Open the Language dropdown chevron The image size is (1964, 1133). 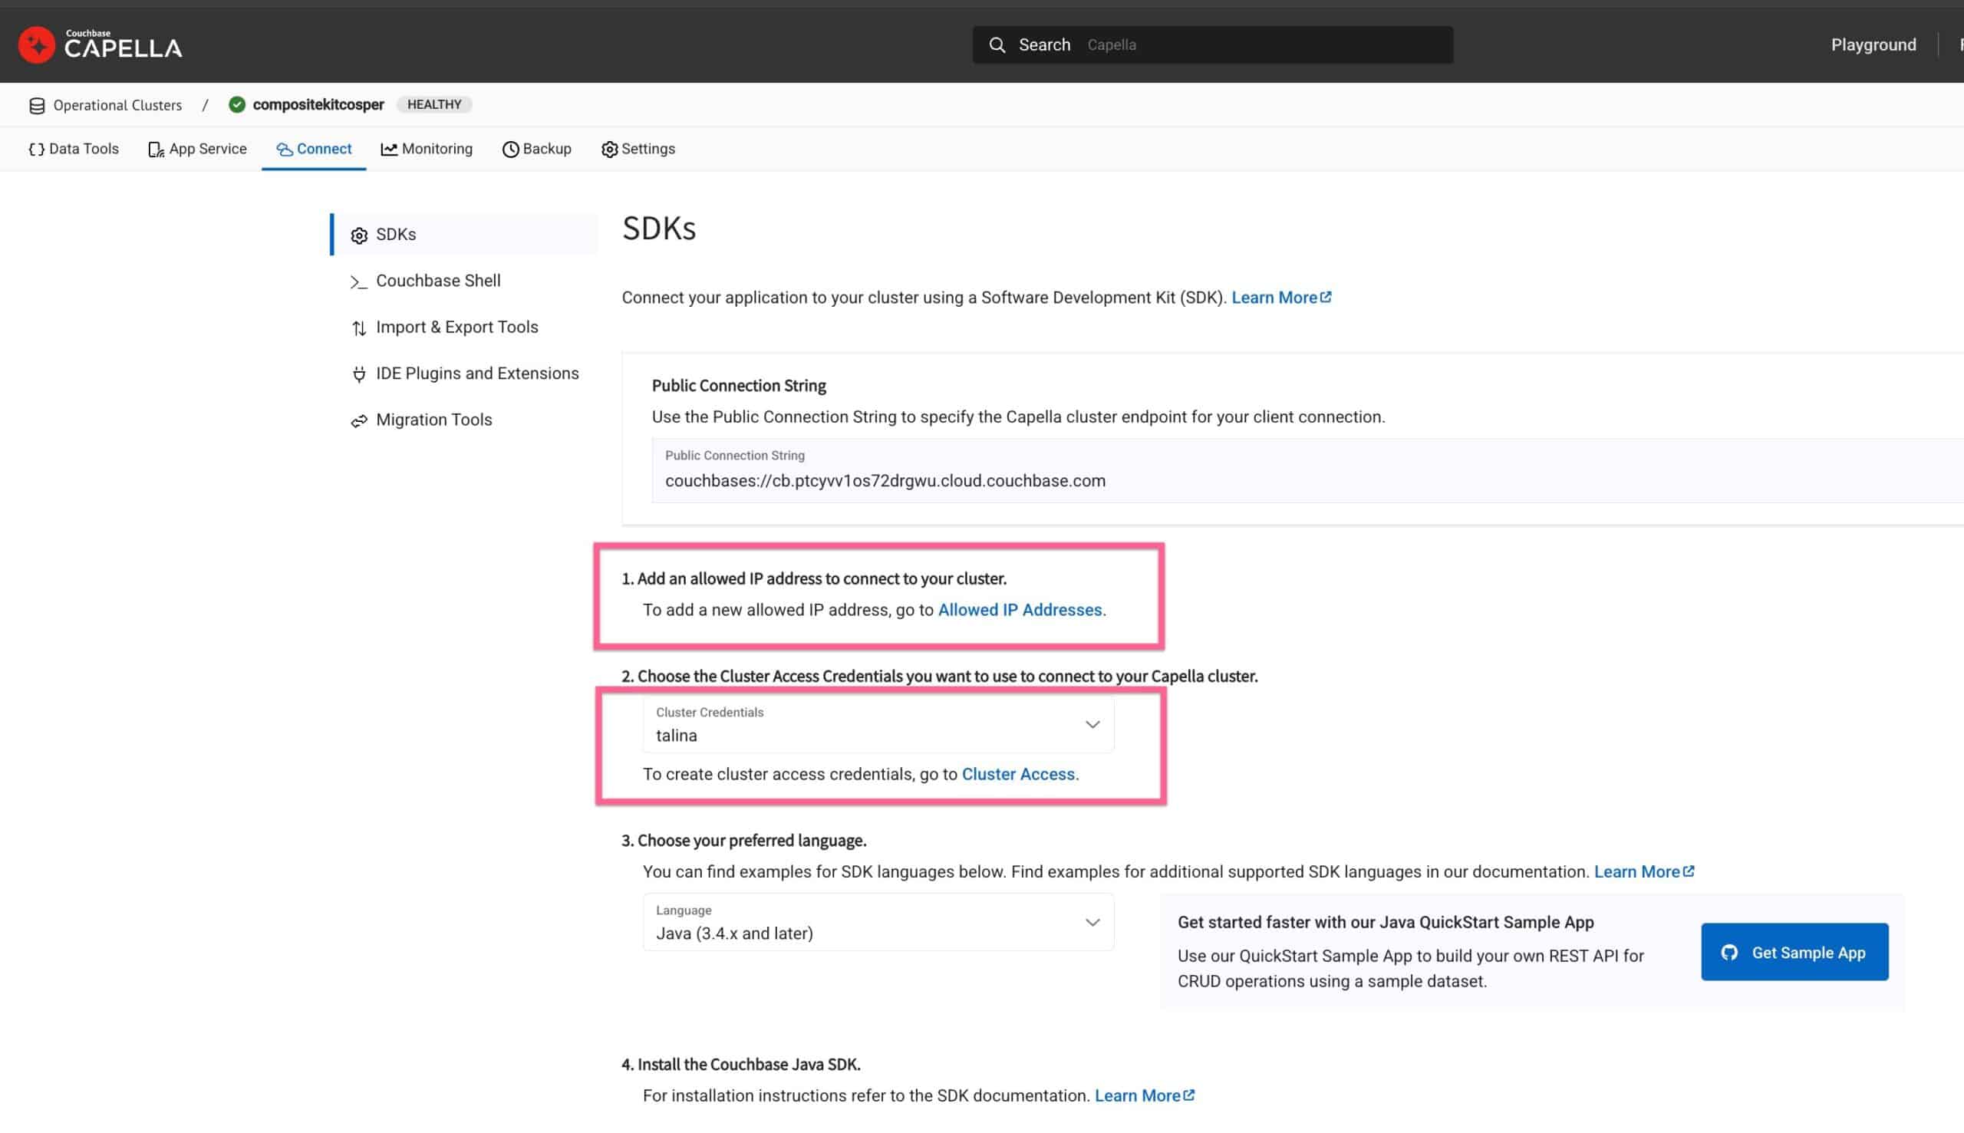pos(1092,923)
